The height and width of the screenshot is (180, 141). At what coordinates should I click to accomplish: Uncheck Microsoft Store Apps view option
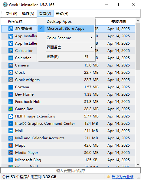66,28
